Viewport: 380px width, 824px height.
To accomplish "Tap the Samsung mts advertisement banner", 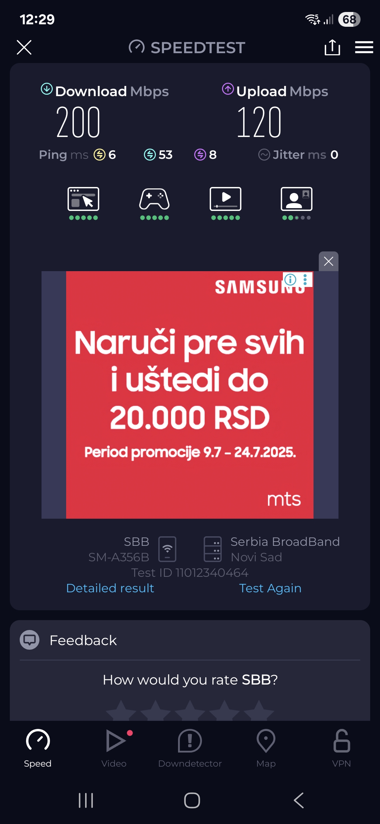I will click(x=190, y=395).
